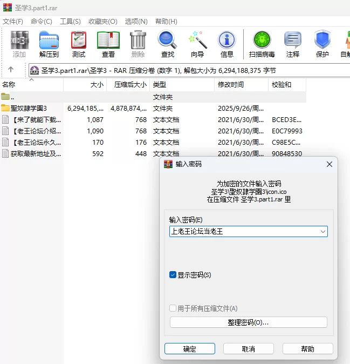Click the 取消 button in password dialog
The width and height of the screenshot is (350, 364).
[x=249, y=349]
